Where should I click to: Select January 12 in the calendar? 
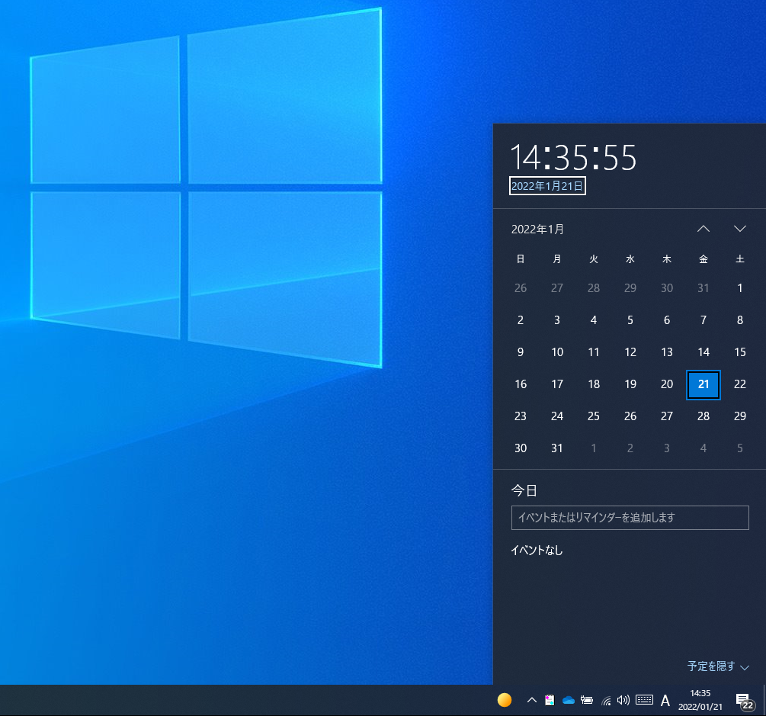(x=630, y=352)
